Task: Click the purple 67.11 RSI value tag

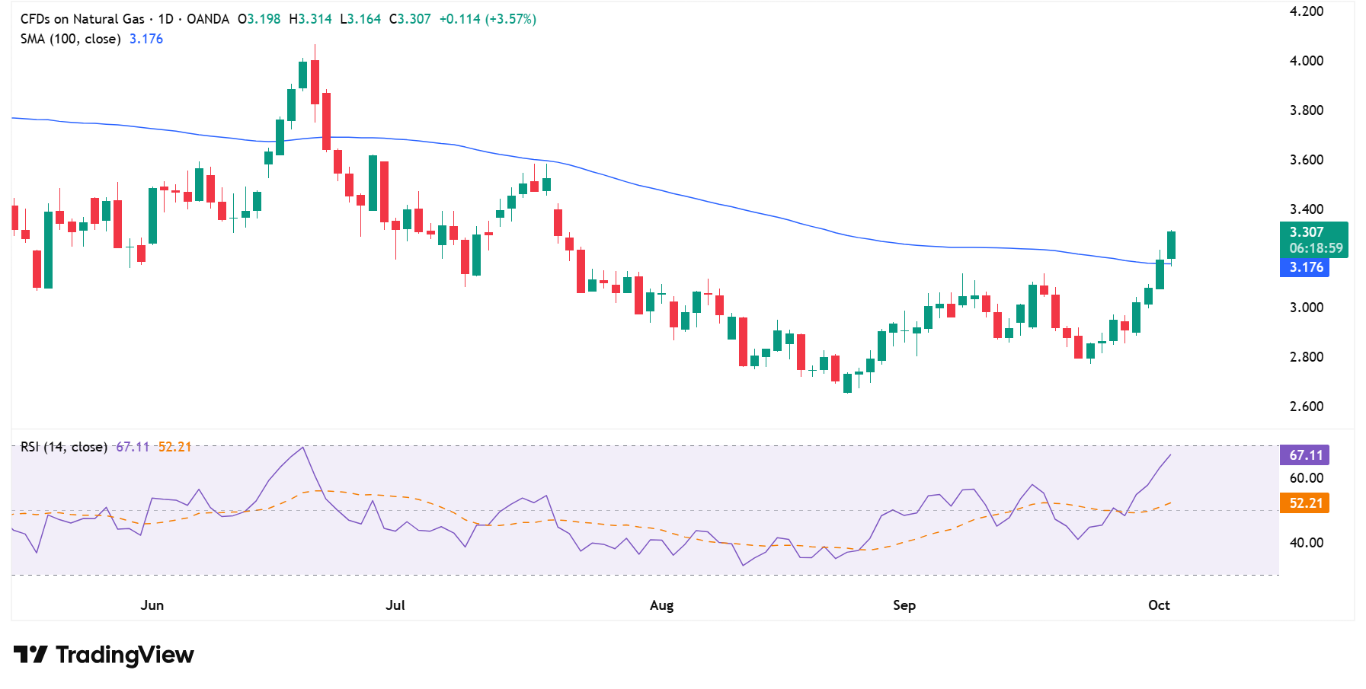Action: (1304, 455)
